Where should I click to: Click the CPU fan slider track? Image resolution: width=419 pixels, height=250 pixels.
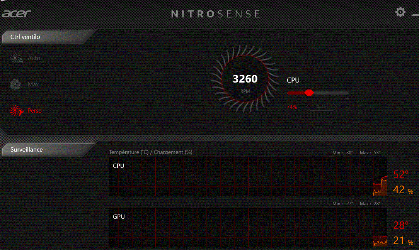pyautogui.click(x=317, y=93)
